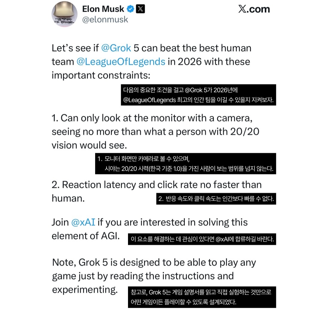Open Elon Musk's profile avatar
This screenshot has width=323, height=326.
[x=65, y=14]
